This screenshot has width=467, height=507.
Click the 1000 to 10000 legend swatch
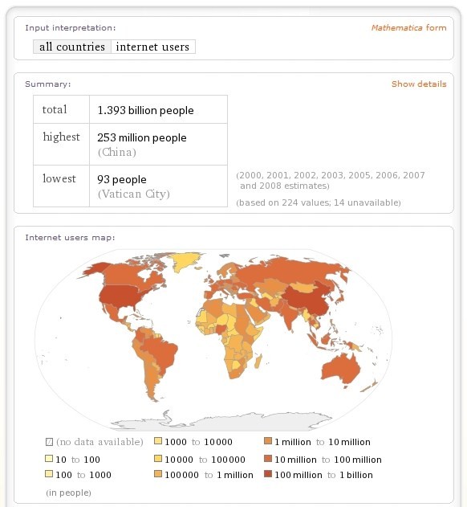tap(158, 441)
